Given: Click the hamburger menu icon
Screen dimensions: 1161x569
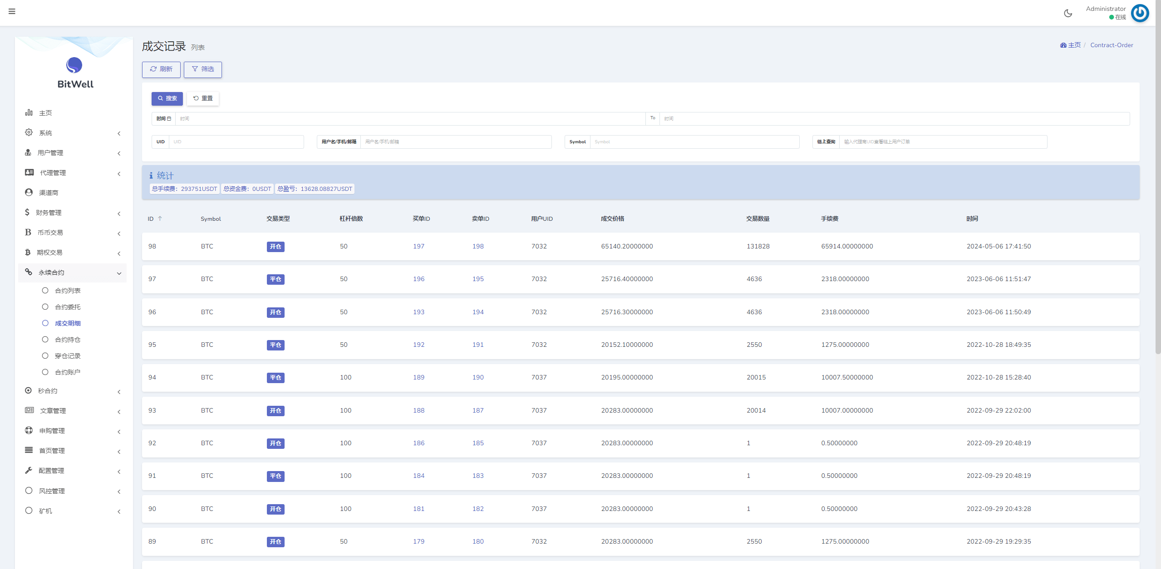Looking at the screenshot, I should click(12, 11).
